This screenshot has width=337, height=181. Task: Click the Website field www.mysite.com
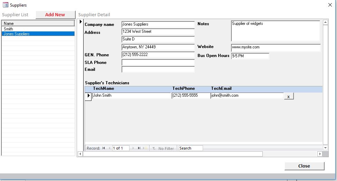point(276,48)
